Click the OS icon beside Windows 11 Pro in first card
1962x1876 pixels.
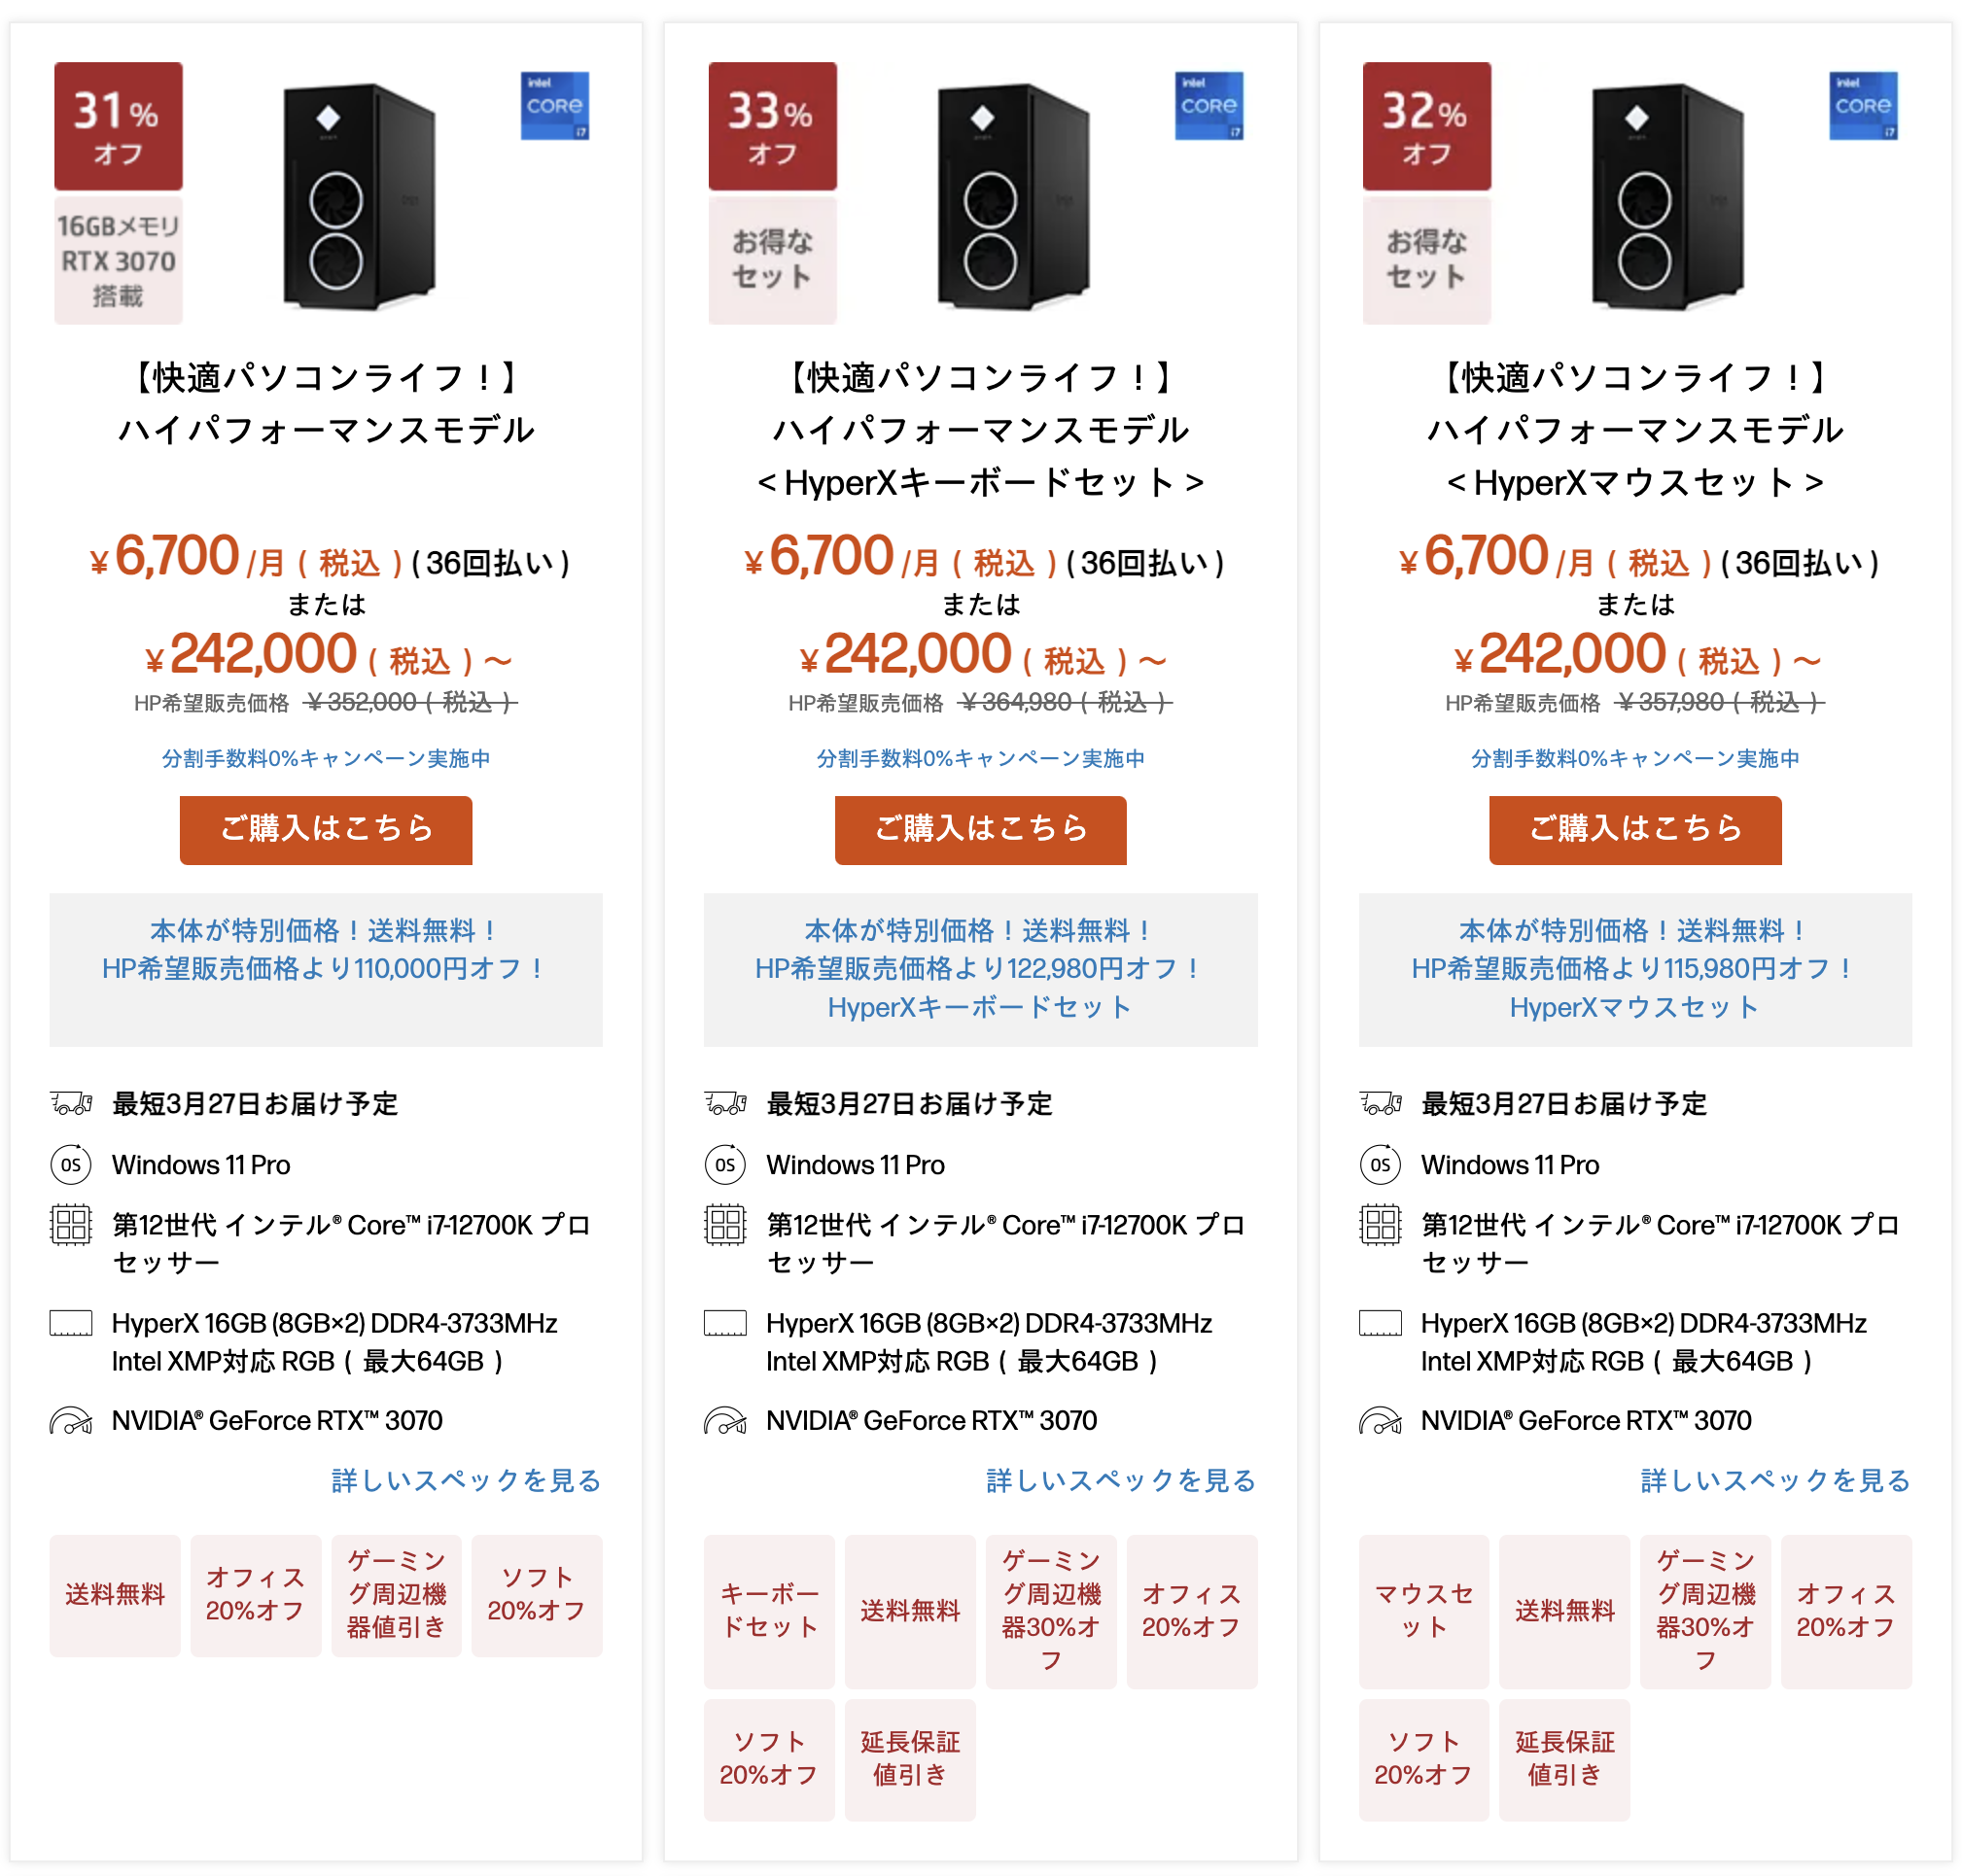71,1164
